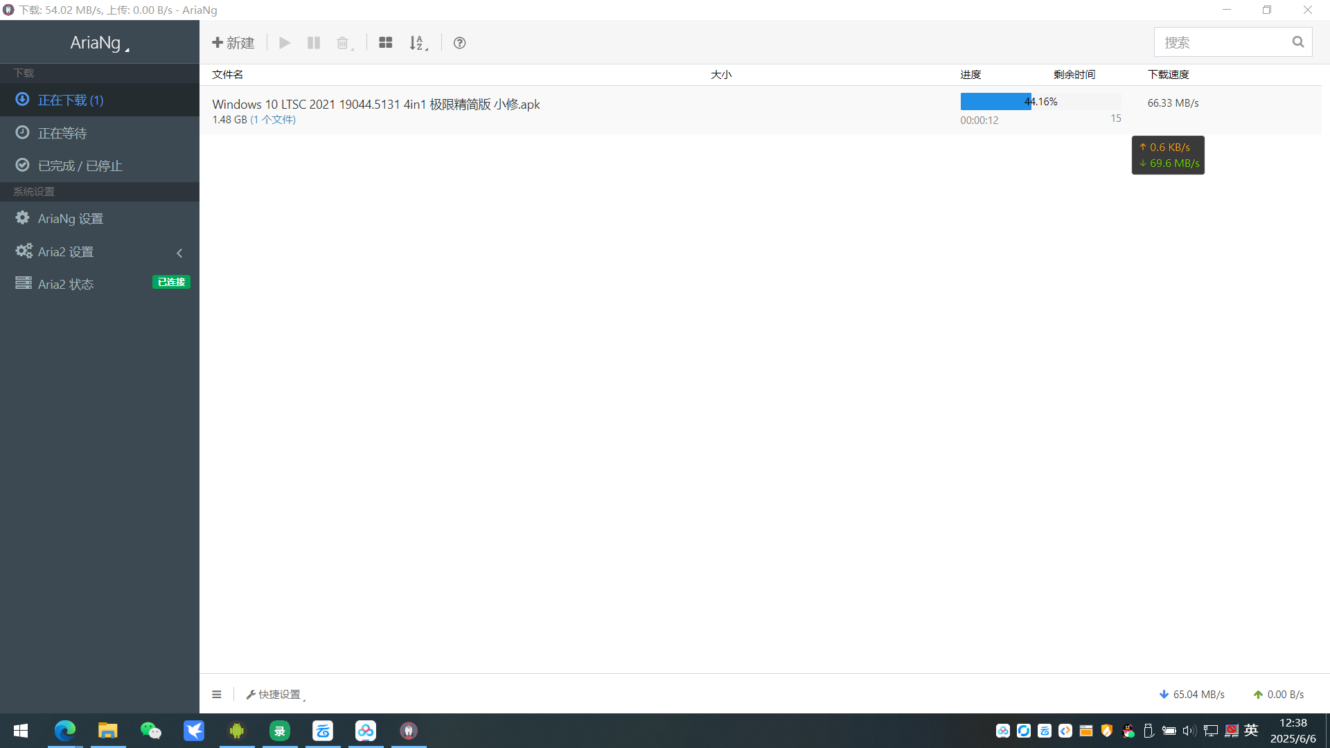Click the search magnifier icon

1298,42
